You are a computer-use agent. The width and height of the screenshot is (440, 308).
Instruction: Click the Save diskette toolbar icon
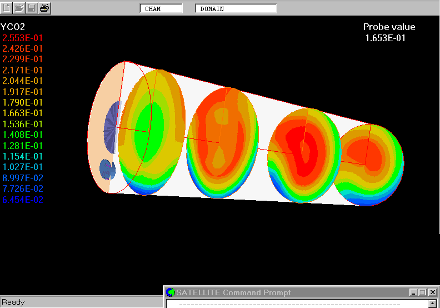tap(32, 8)
